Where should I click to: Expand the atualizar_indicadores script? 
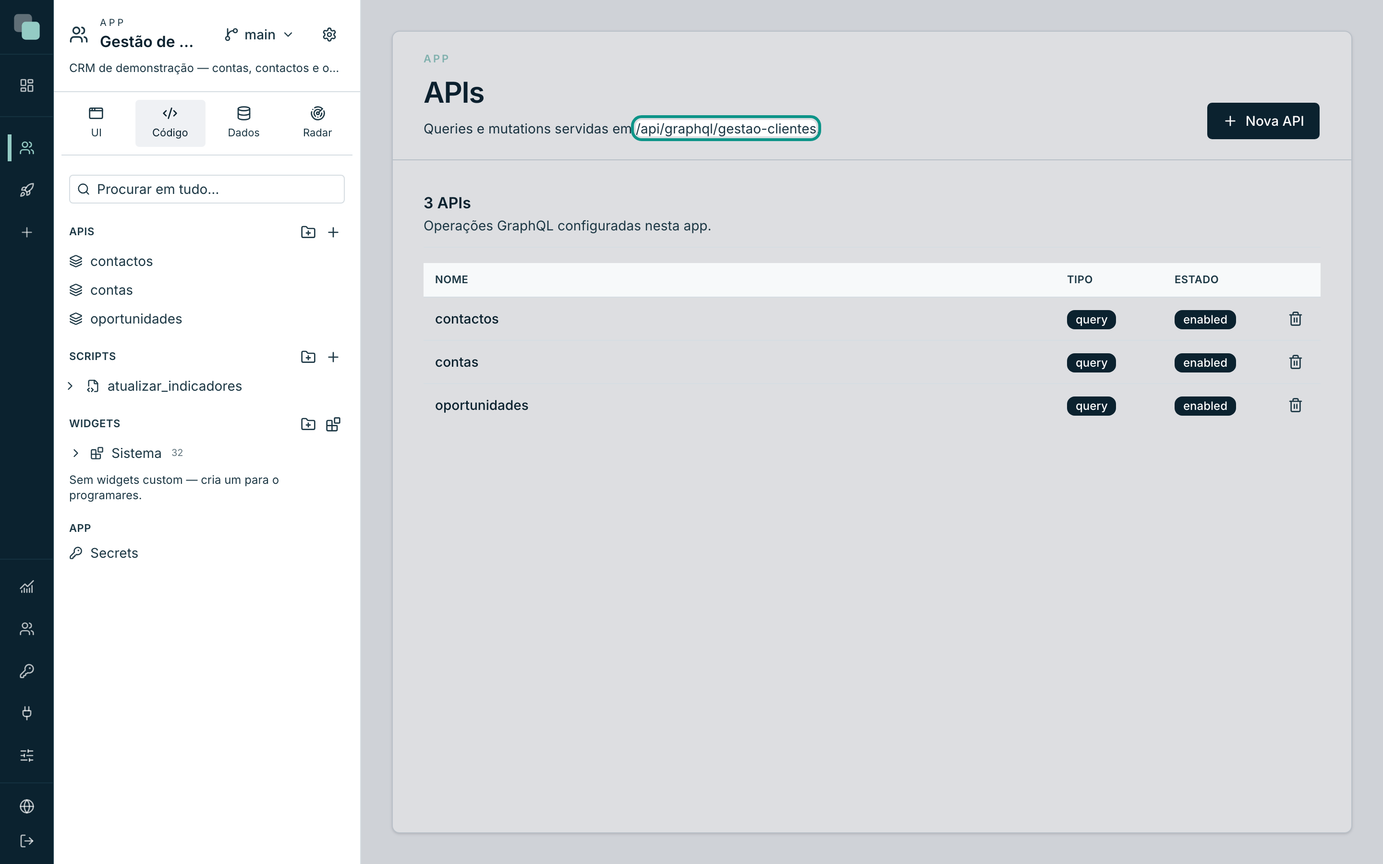70,386
